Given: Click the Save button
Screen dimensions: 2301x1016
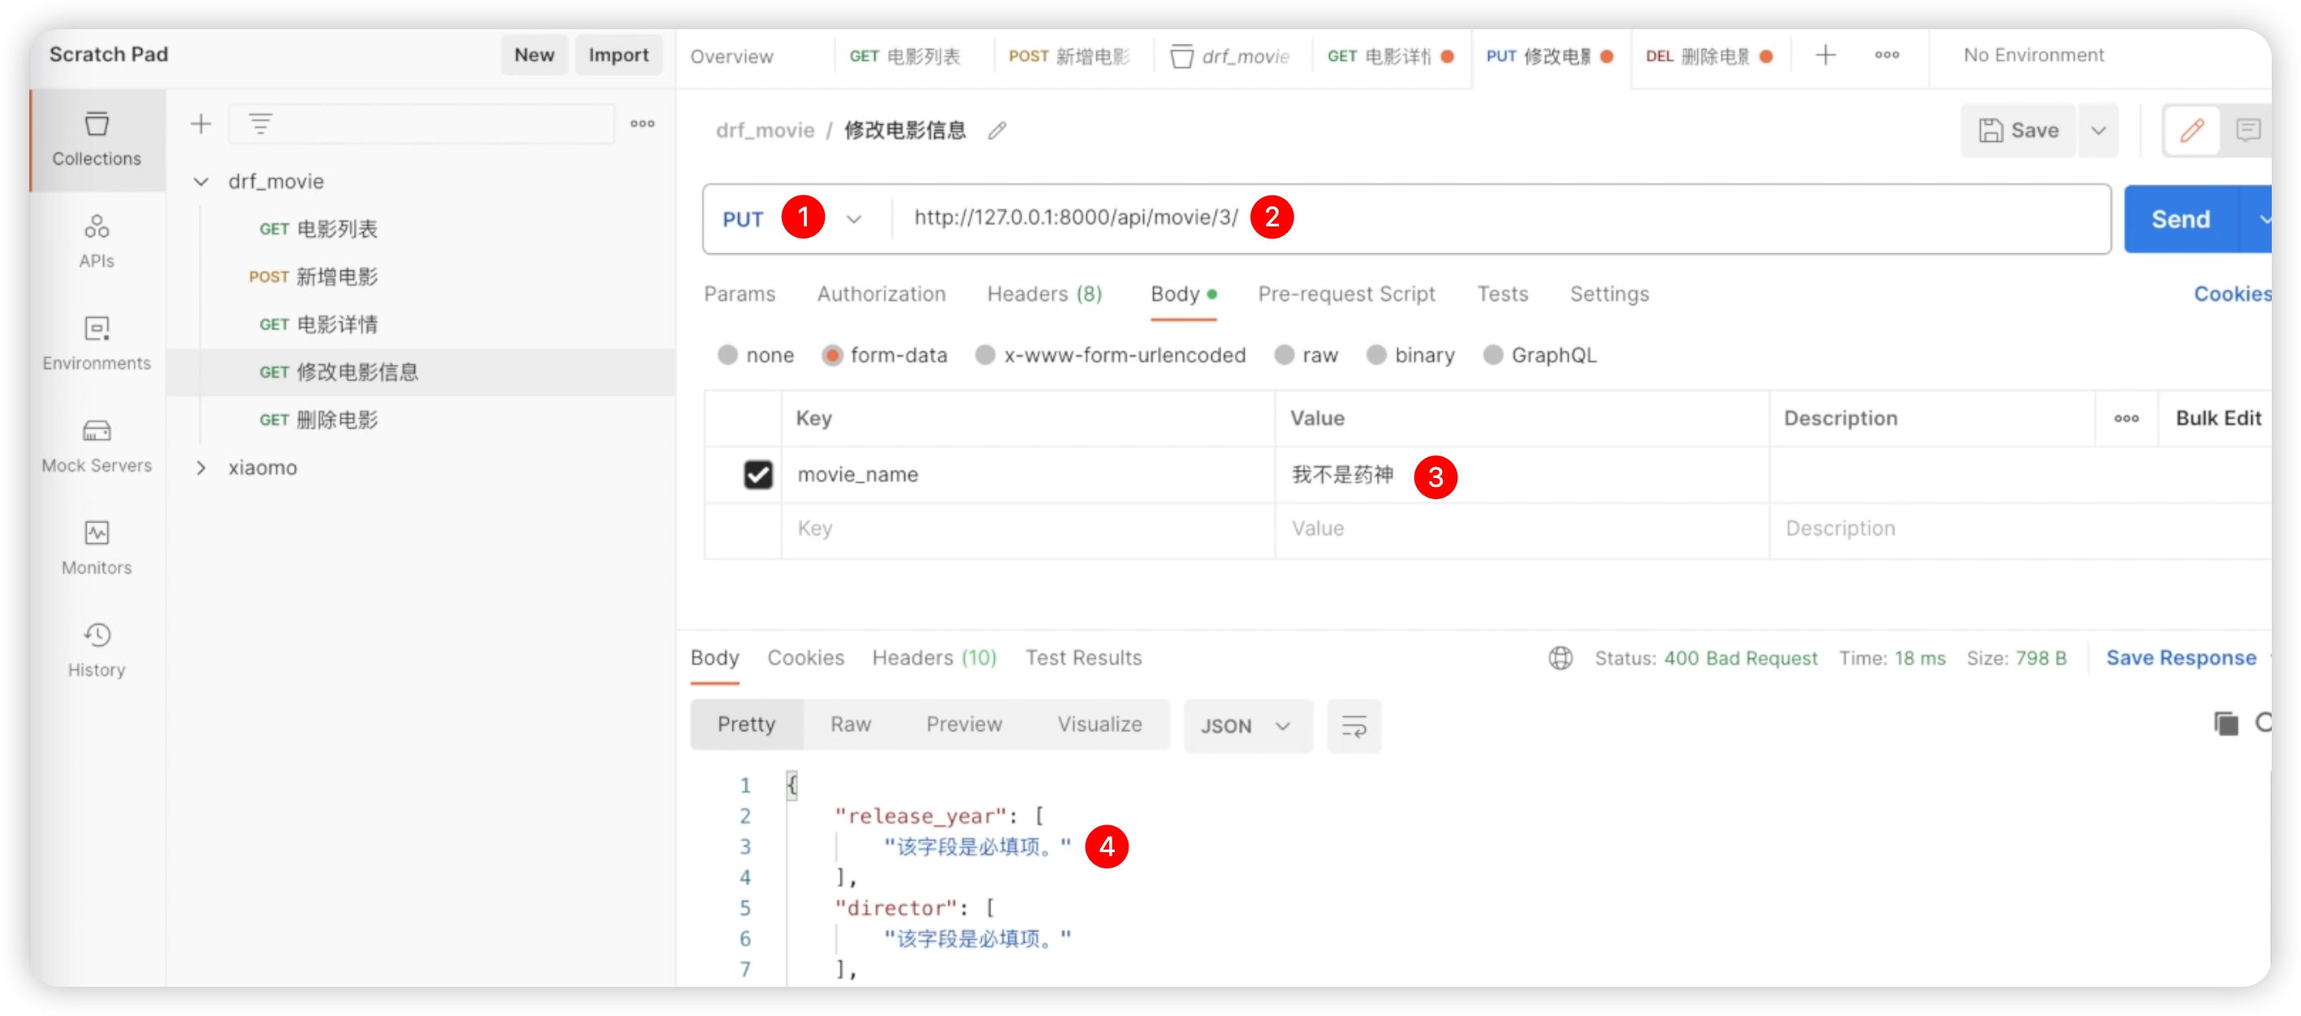Looking at the screenshot, I should click(x=2018, y=131).
